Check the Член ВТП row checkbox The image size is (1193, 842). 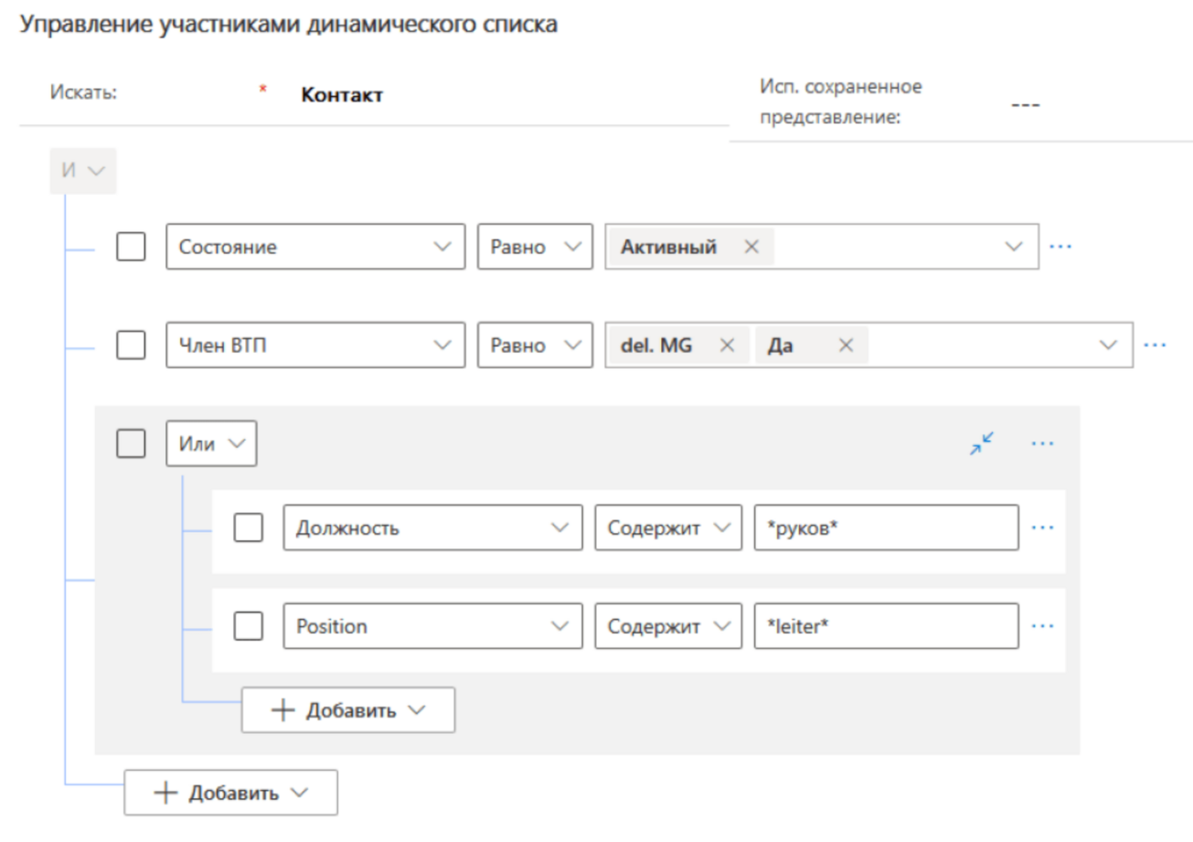click(131, 345)
